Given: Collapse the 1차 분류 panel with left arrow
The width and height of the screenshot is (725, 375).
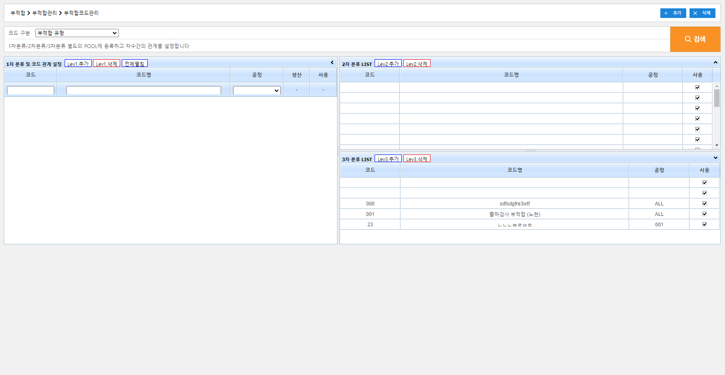Looking at the screenshot, I should pos(332,63).
